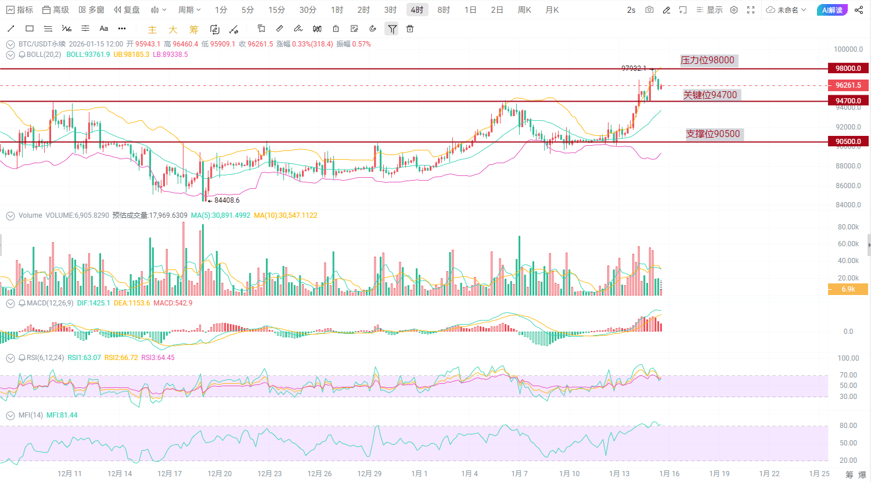Click the pencil draw icon top right

667,10
